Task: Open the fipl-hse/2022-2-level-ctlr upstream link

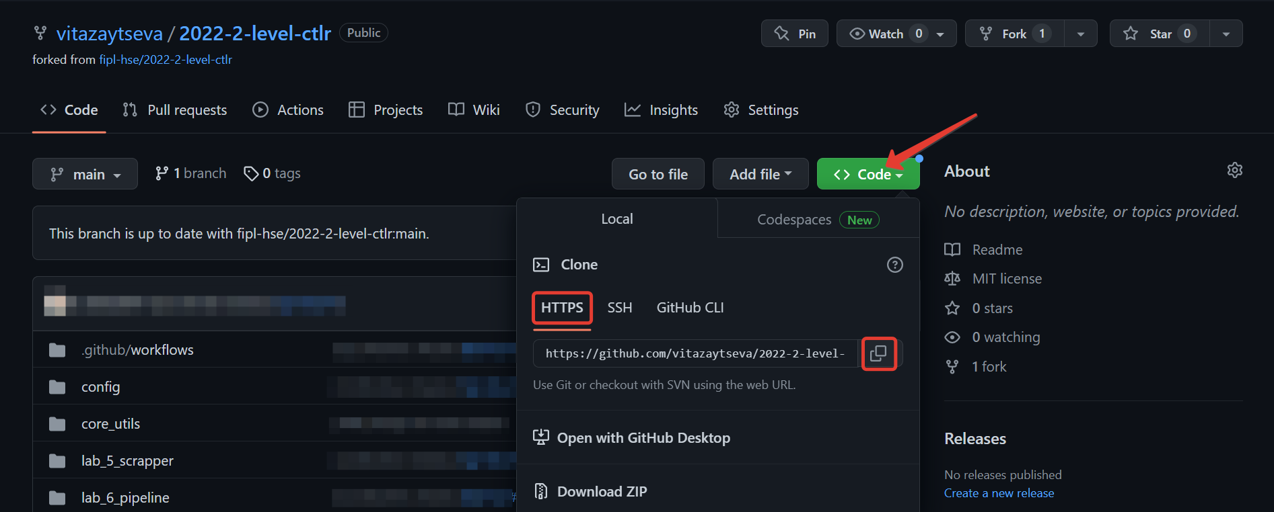Action: (x=166, y=60)
